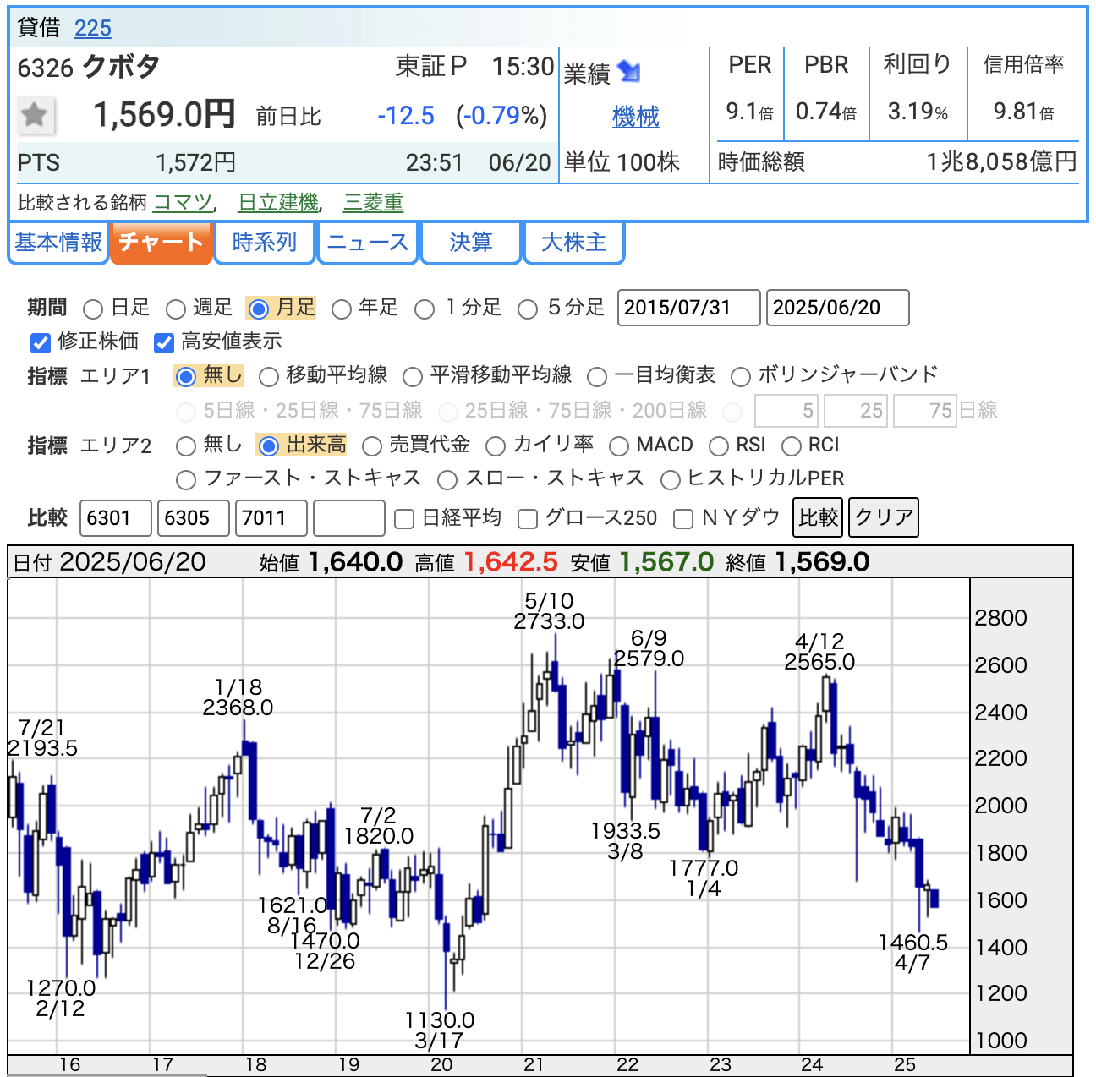Choose 一目均衡表 indicator
1096x1077 pixels.
point(597,376)
